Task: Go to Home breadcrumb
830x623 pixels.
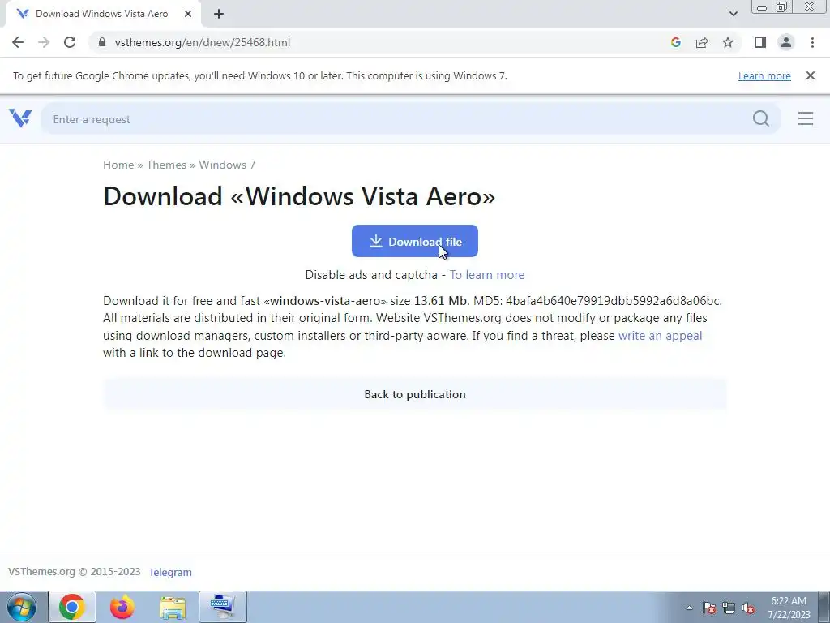Action: tap(118, 165)
